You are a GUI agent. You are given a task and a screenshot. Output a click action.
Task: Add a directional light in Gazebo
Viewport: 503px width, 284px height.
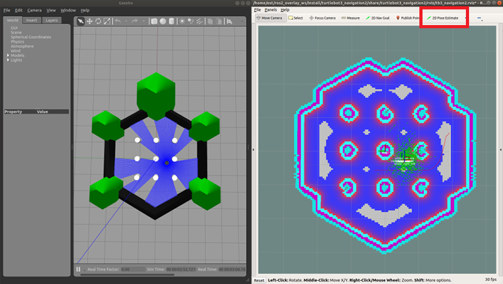pos(199,21)
